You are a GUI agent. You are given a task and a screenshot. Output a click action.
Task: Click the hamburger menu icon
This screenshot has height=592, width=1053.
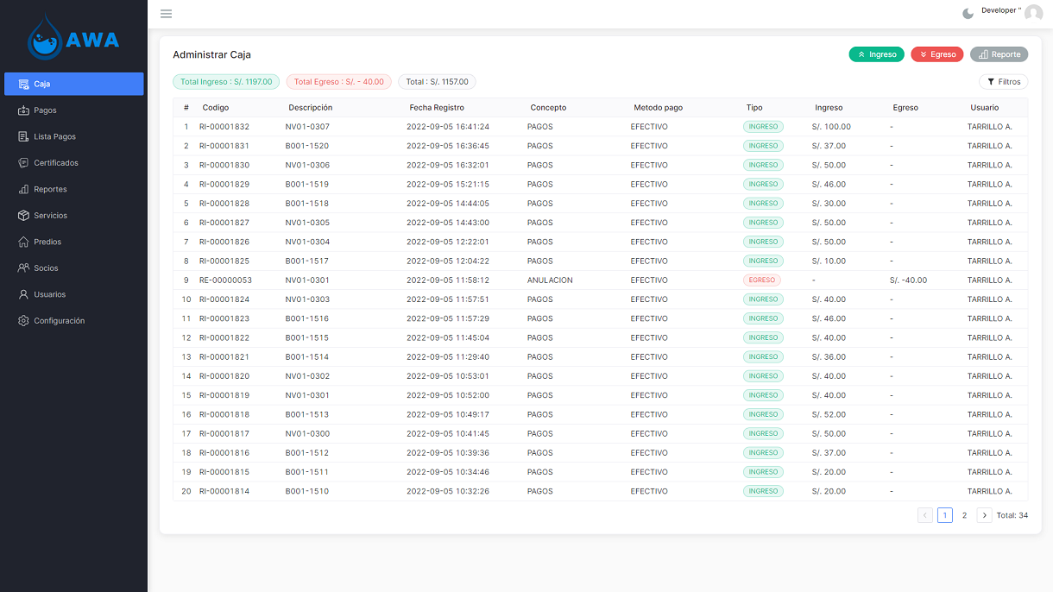click(166, 14)
